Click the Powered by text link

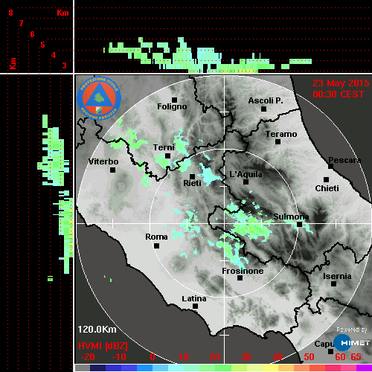(x=352, y=330)
